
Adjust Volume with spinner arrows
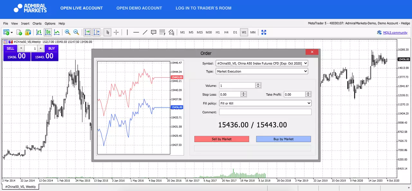tap(258, 85)
